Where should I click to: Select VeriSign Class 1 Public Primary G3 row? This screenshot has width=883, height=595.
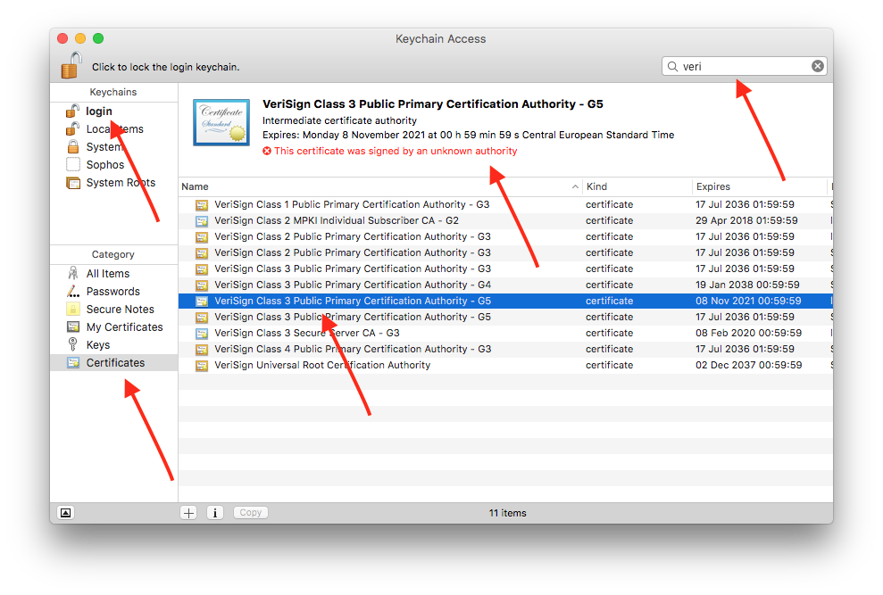pyautogui.click(x=505, y=205)
